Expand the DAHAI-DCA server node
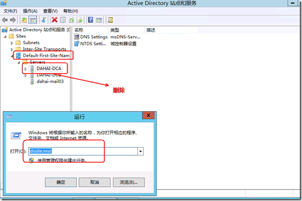This screenshot has height=201, width=302. coord(25,69)
